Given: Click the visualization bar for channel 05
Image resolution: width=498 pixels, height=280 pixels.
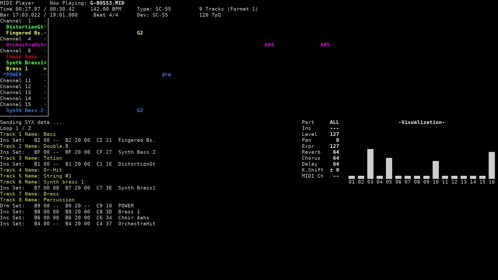Looking at the screenshot, I should (x=389, y=168).
